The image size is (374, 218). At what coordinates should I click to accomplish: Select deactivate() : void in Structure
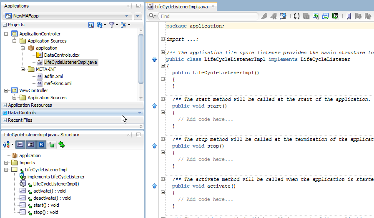[52, 198]
